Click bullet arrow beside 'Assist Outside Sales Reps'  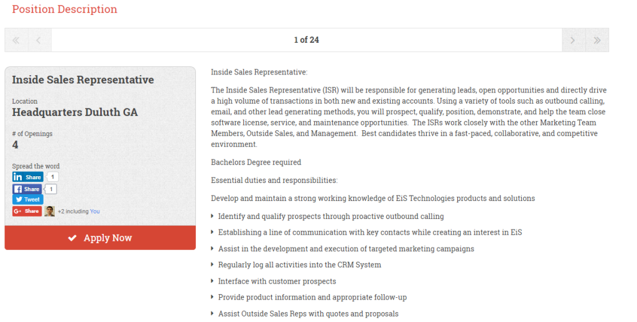212,313
